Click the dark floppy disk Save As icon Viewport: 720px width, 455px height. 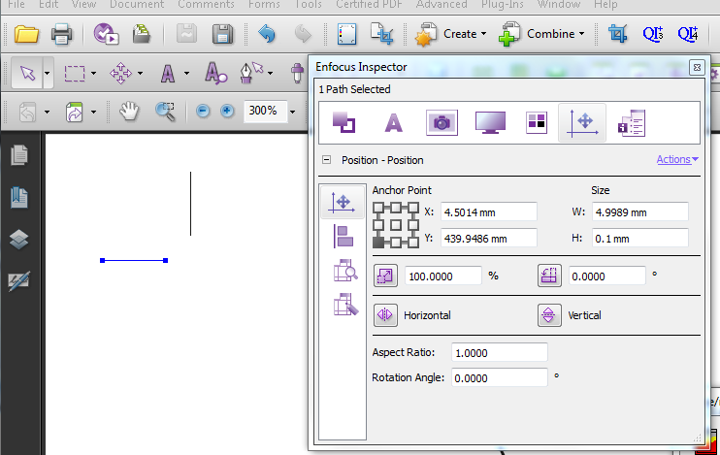[223, 34]
